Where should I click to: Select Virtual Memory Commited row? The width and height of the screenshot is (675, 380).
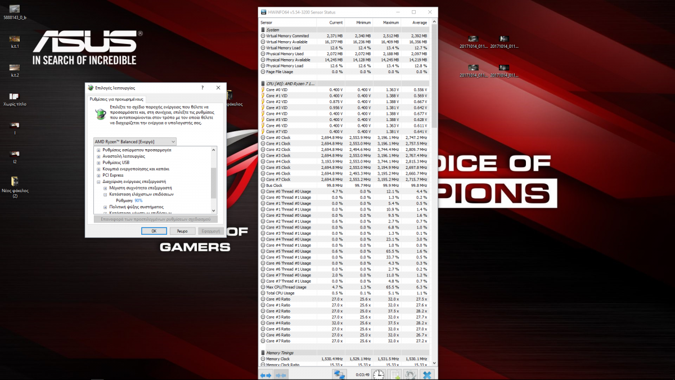point(344,36)
